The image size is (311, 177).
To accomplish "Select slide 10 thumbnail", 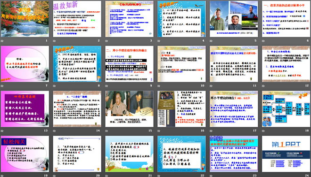I will point(181,64).
